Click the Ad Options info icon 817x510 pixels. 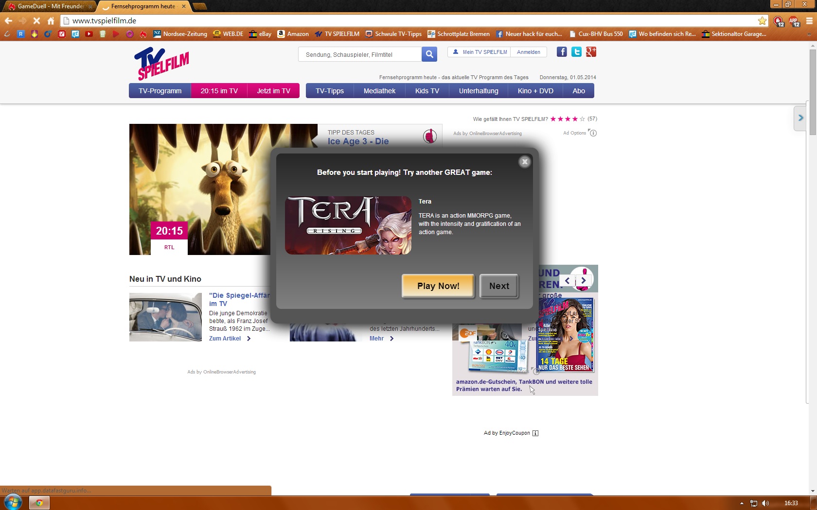pos(593,133)
